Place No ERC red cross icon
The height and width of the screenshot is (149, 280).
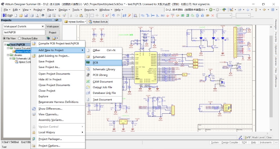click(213, 16)
